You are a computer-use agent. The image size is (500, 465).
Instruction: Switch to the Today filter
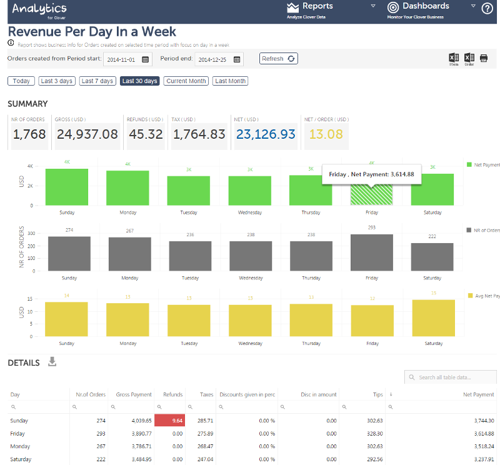21,81
